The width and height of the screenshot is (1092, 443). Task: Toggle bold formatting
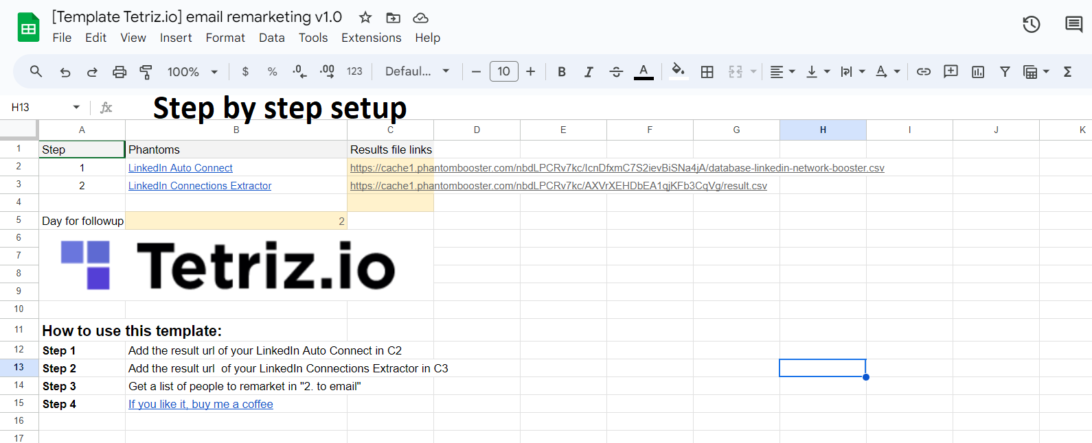[562, 71]
